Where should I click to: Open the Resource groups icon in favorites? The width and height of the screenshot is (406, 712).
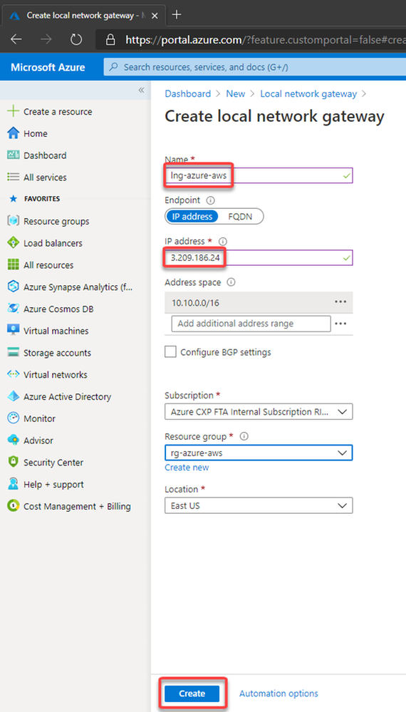point(14,221)
